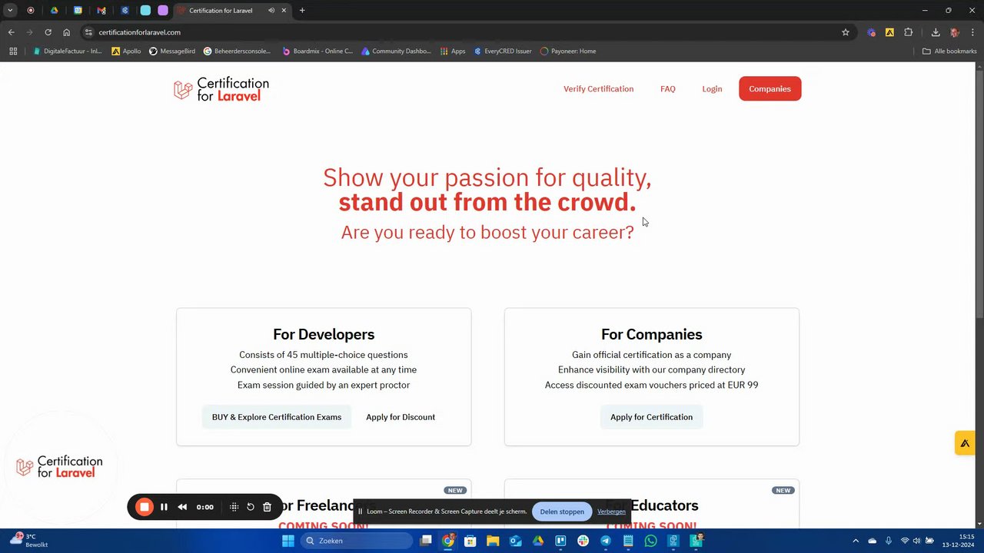Viewport: 984px width, 553px height.
Task: Rewind the Loom recording
Action: tap(182, 507)
